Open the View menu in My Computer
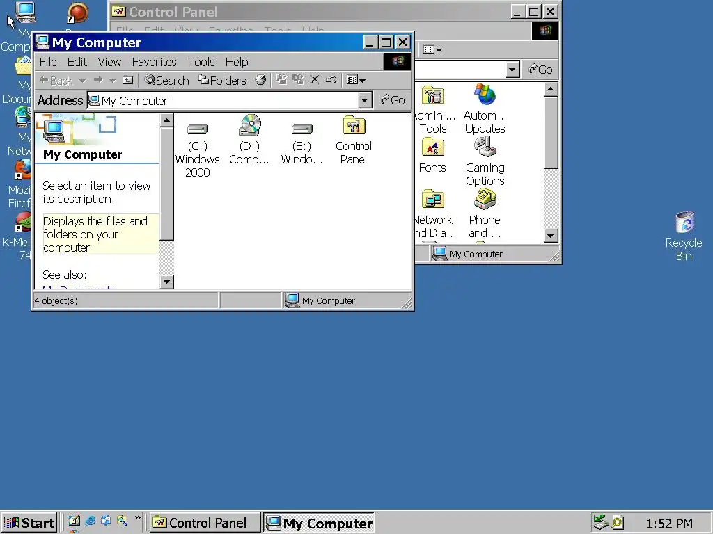This screenshot has height=534, width=713. pyautogui.click(x=109, y=62)
